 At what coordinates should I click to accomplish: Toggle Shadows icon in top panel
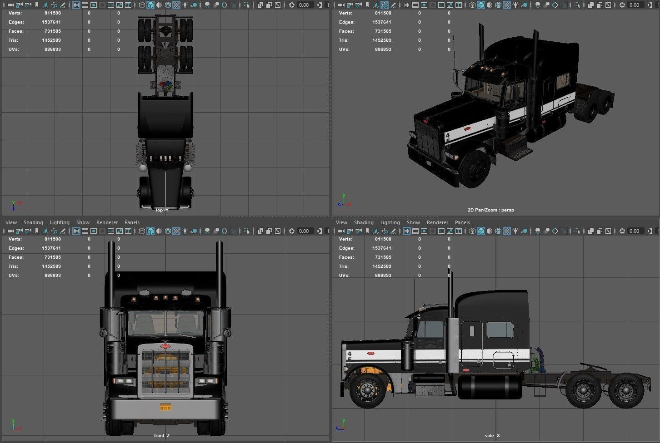194,5
